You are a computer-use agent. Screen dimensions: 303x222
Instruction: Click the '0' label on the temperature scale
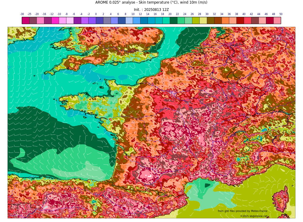tap(96, 14)
